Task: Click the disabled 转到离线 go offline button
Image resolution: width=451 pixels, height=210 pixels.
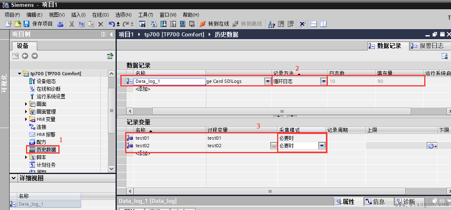Action: click(247, 24)
